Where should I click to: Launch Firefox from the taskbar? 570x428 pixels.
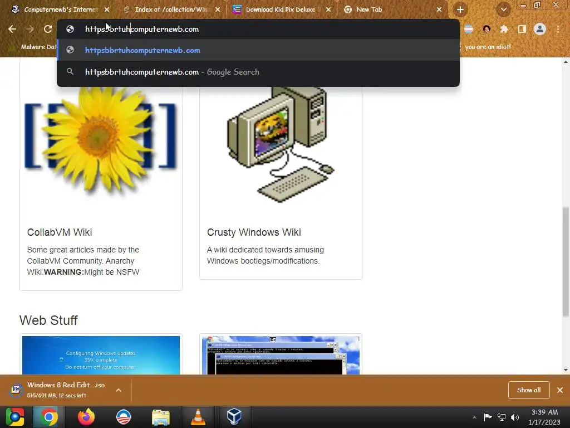coord(86,417)
